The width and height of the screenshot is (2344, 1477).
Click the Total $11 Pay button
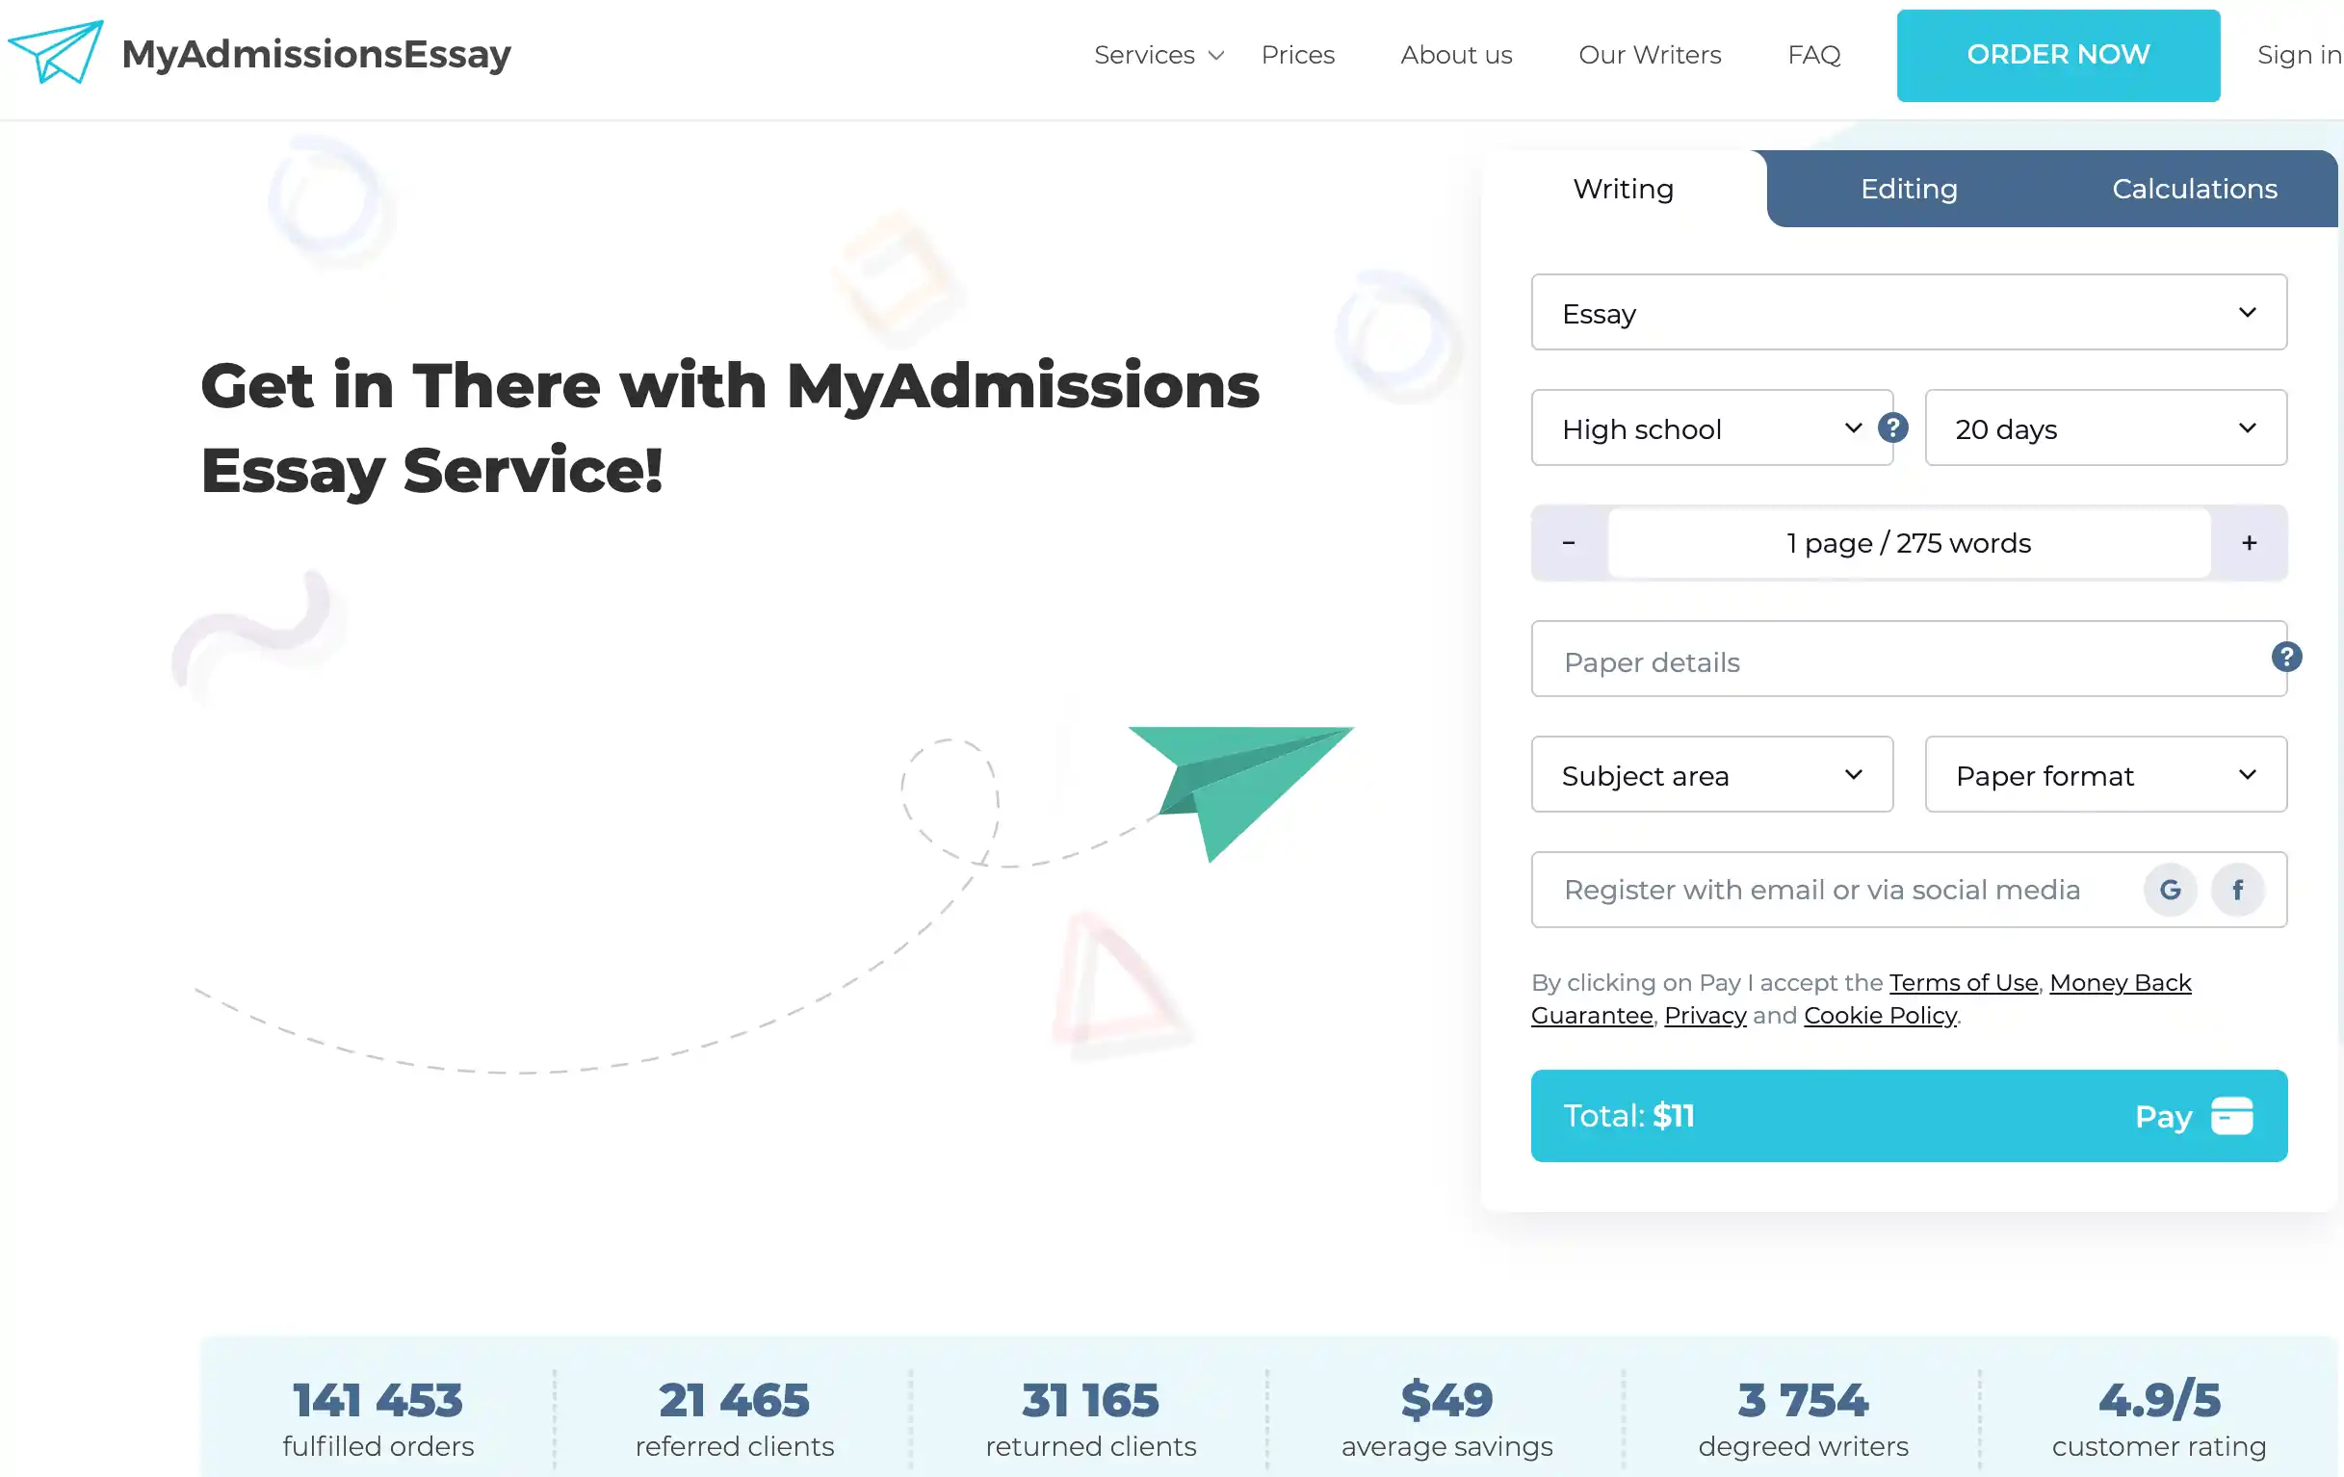[1909, 1116]
